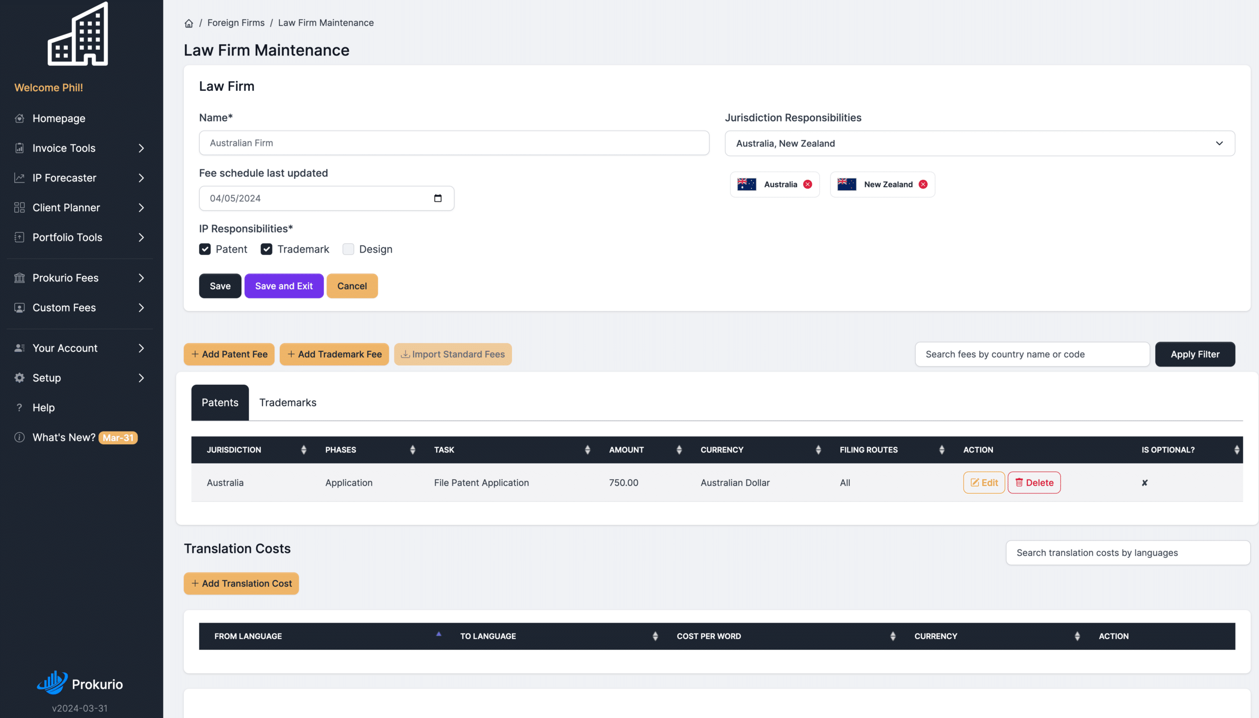Screen dimensions: 1259x718
Task: Click the What's New info icon
Action: tap(19, 437)
